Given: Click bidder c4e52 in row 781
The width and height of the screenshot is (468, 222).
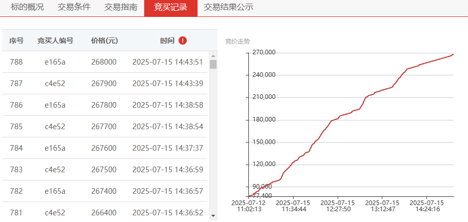Looking at the screenshot, I should [55, 212].
